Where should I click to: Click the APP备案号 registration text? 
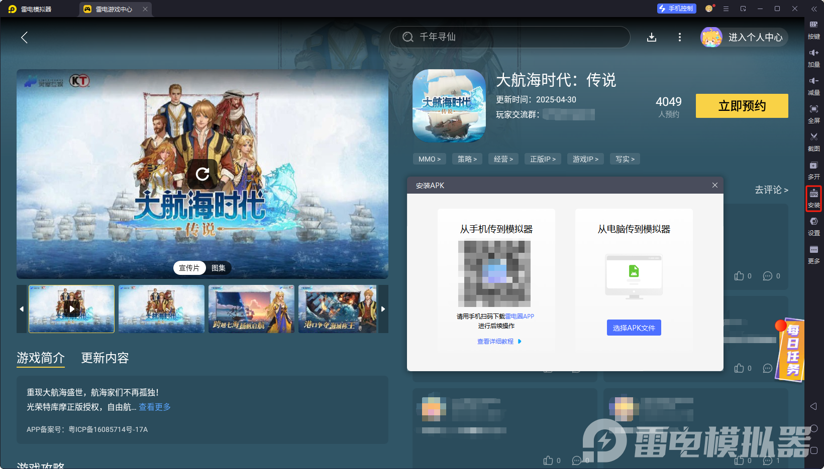pos(87,429)
